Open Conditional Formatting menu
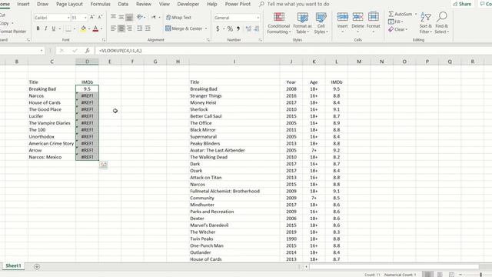The height and width of the screenshot is (277, 492). (278, 23)
